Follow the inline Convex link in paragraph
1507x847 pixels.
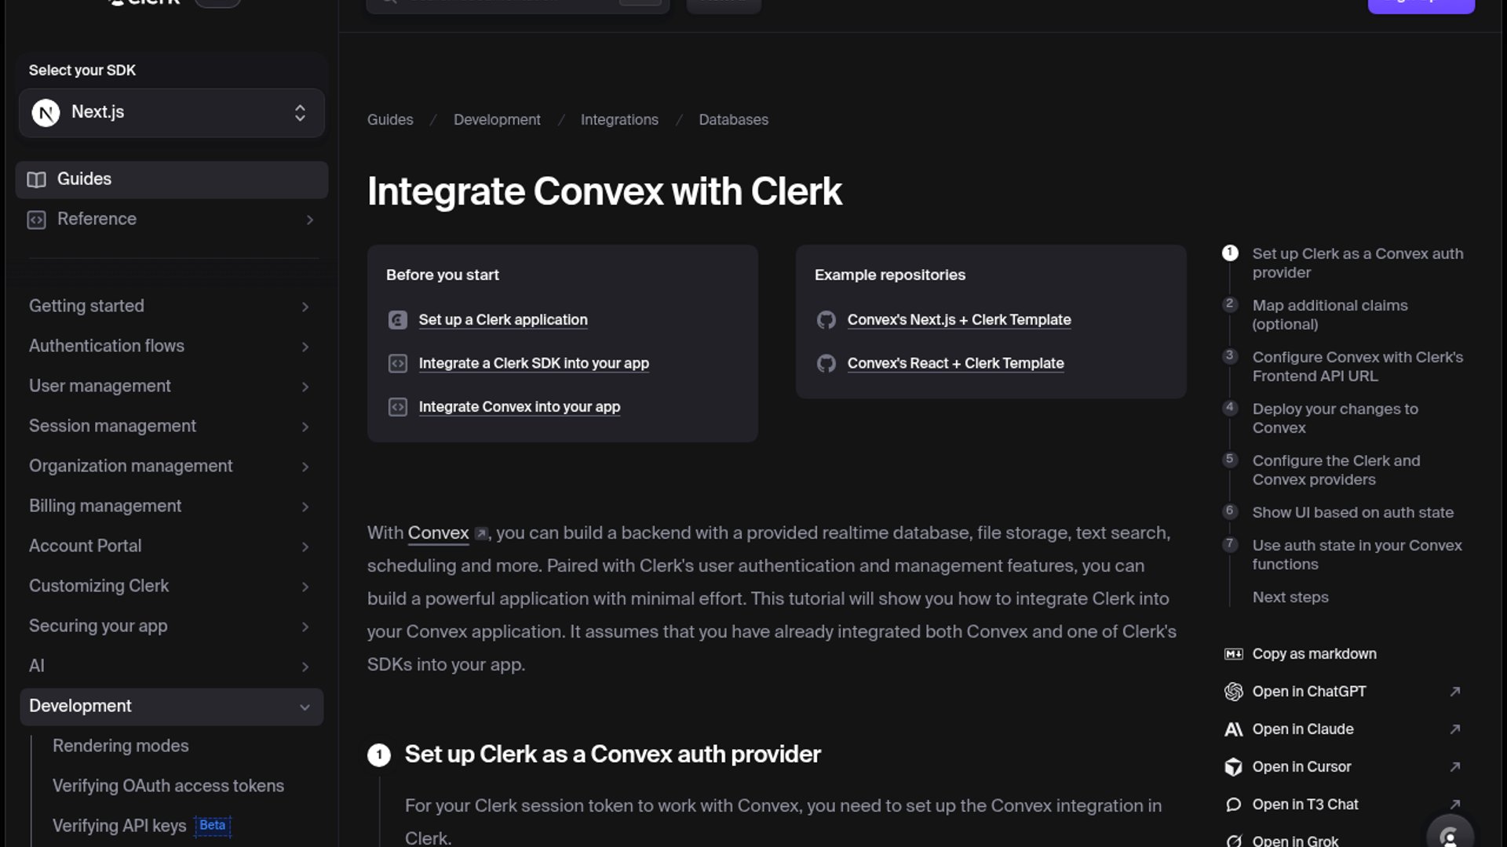pos(438,533)
